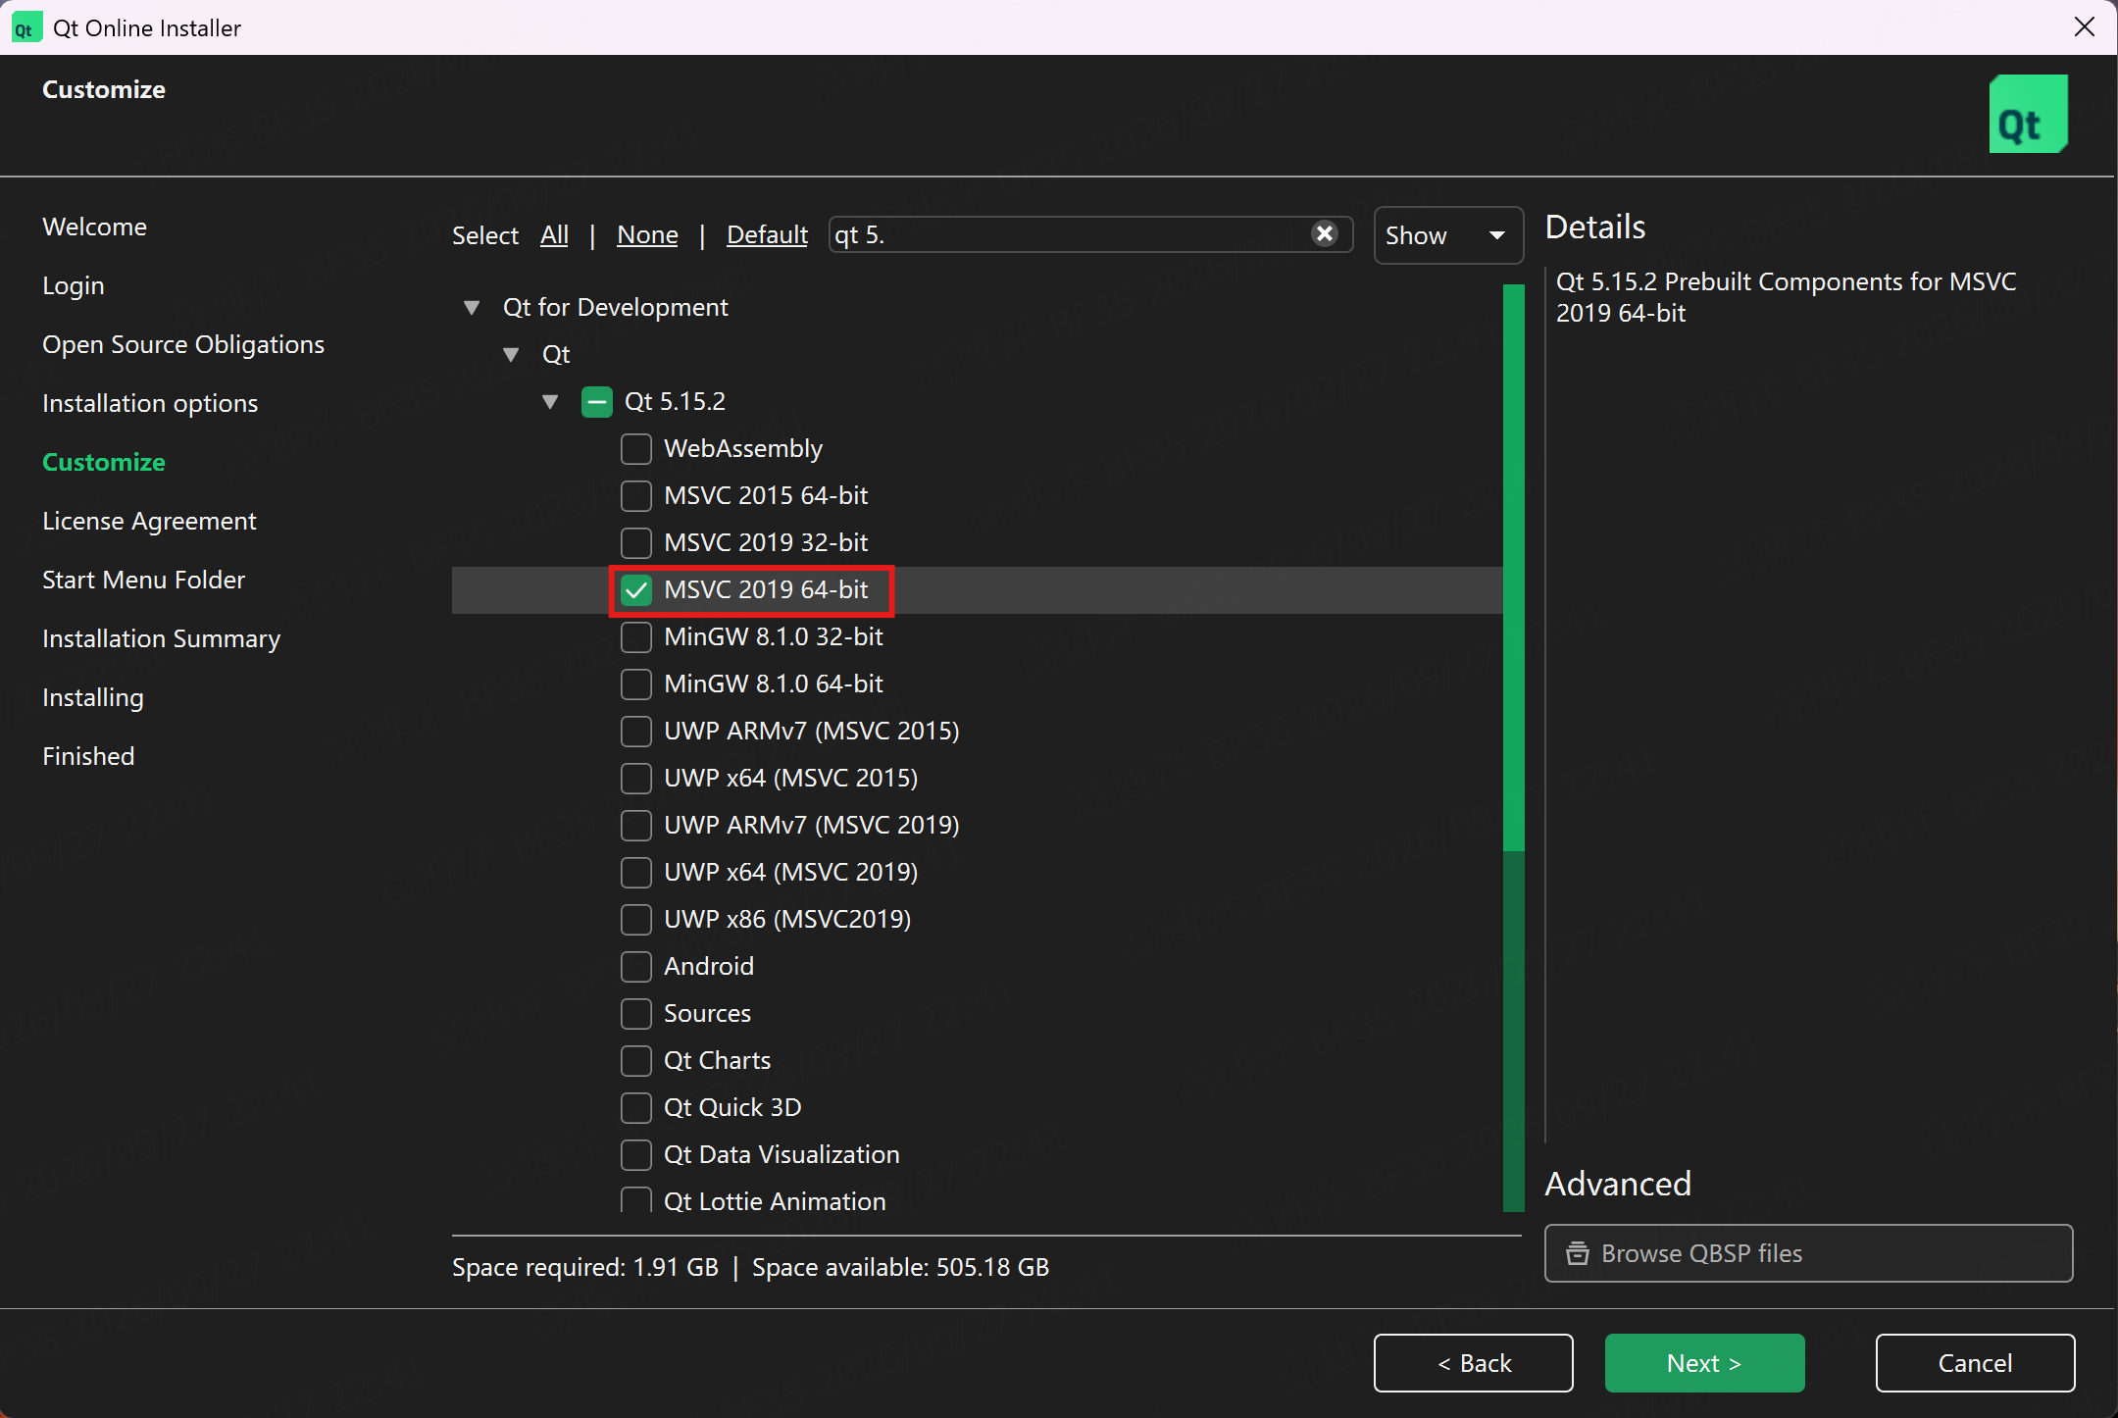Image resolution: width=2118 pixels, height=1418 pixels.
Task: Check UWP x86 (MSVC2019) component
Action: [636, 920]
